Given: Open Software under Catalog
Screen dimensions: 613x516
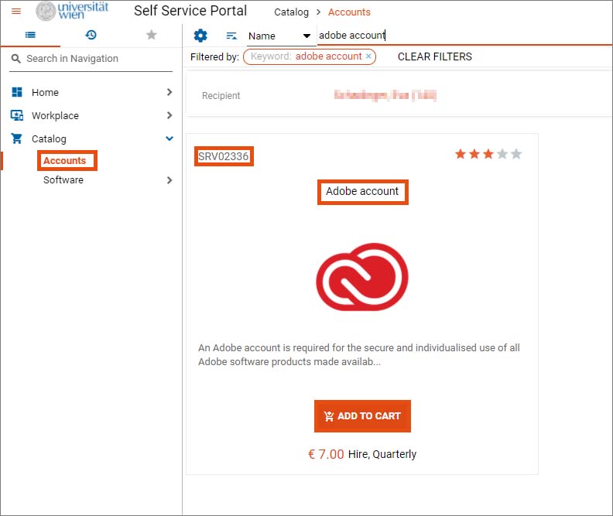Looking at the screenshot, I should (x=63, y=180).
